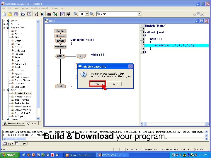Click the highlighted Arcade2 code line
The width and height of the screenshot is (211, 158).
[176, 45]
